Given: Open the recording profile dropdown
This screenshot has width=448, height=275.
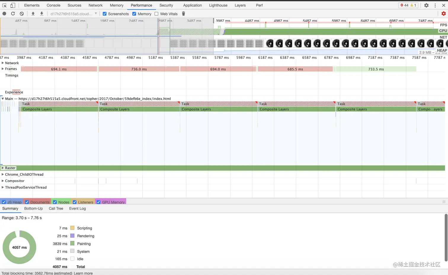Looking at the screenshot, I should pos(74,14).
